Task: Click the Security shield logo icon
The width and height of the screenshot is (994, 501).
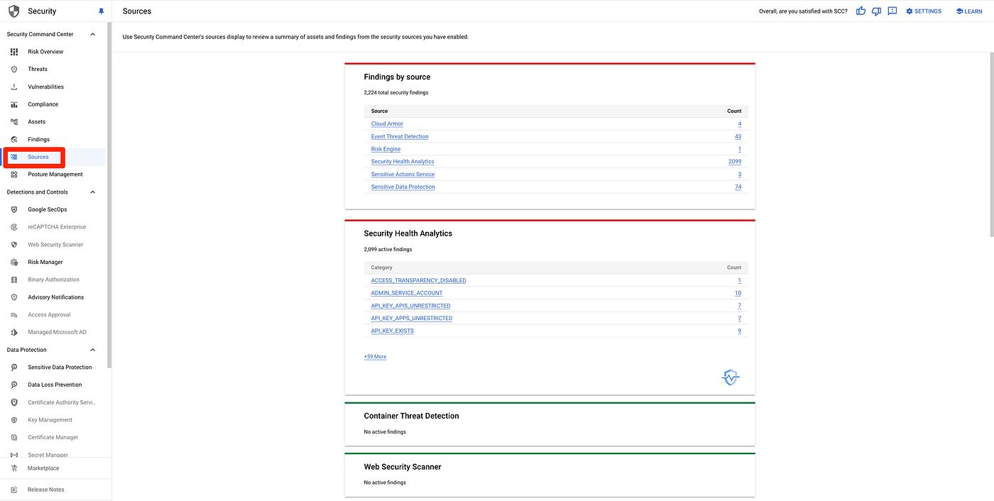Action: [13, 11]
